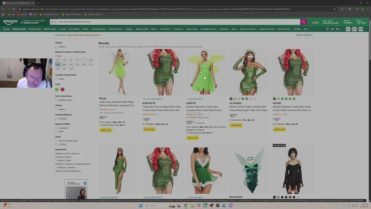Screen dimensions: 371x209
Task: Expand the Account & Lists menu
Action: 331,22
